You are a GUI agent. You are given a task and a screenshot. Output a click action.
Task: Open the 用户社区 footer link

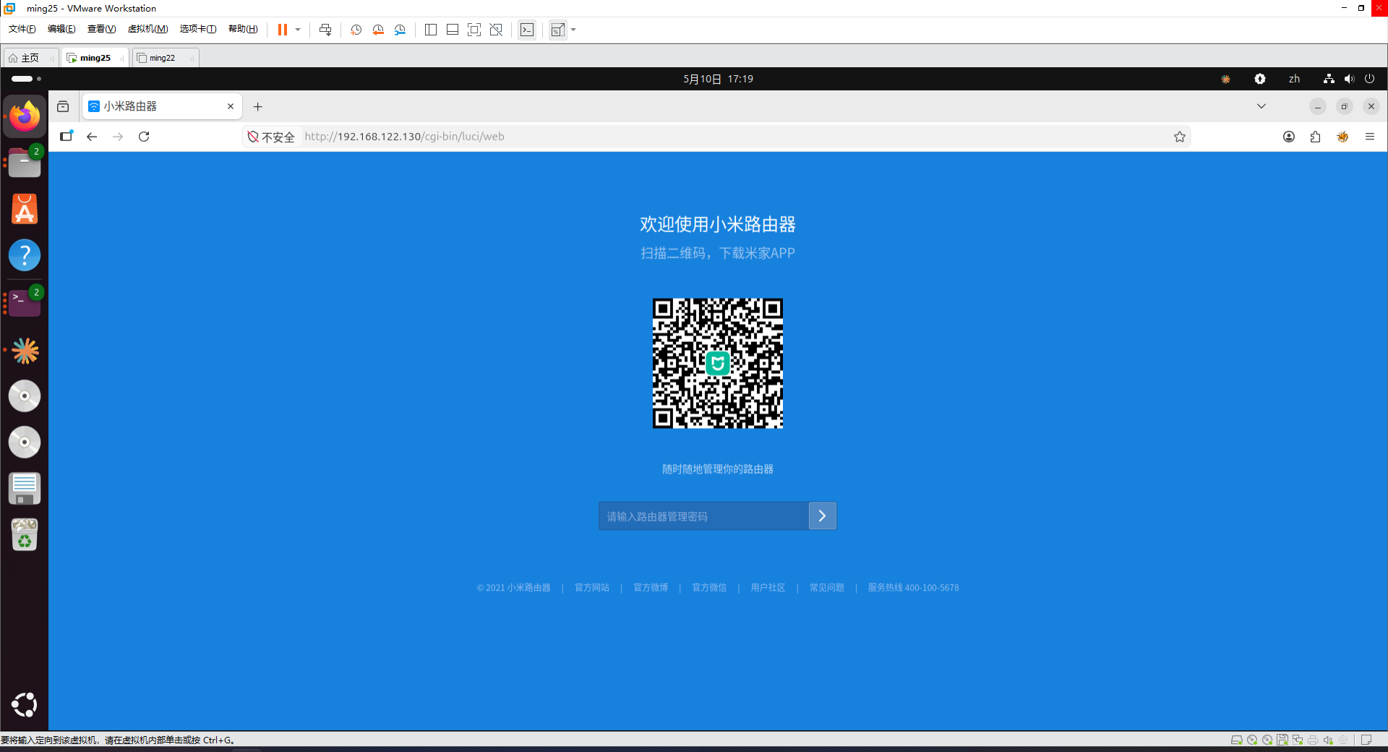click(768, 588)
